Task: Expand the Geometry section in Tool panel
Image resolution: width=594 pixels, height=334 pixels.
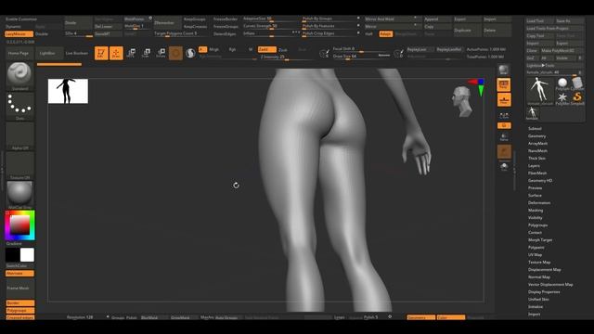Action: (536, 136)
